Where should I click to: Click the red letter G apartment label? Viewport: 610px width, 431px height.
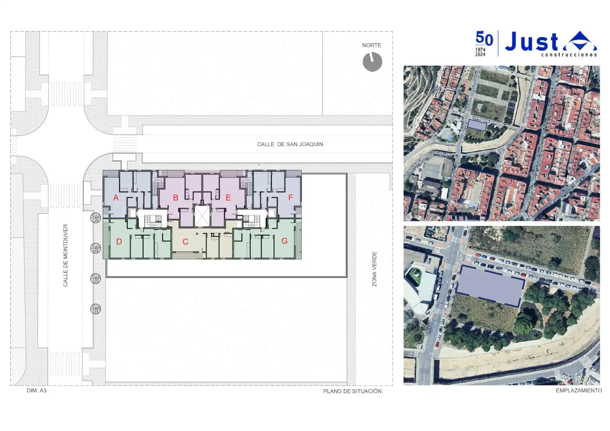[x=285, y=241]
